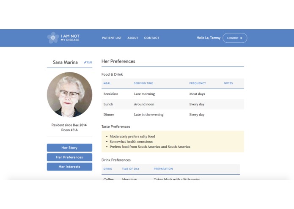Click the SERVING TIME column header
Screen dimensions: 294x209
(x=143, y=83)
